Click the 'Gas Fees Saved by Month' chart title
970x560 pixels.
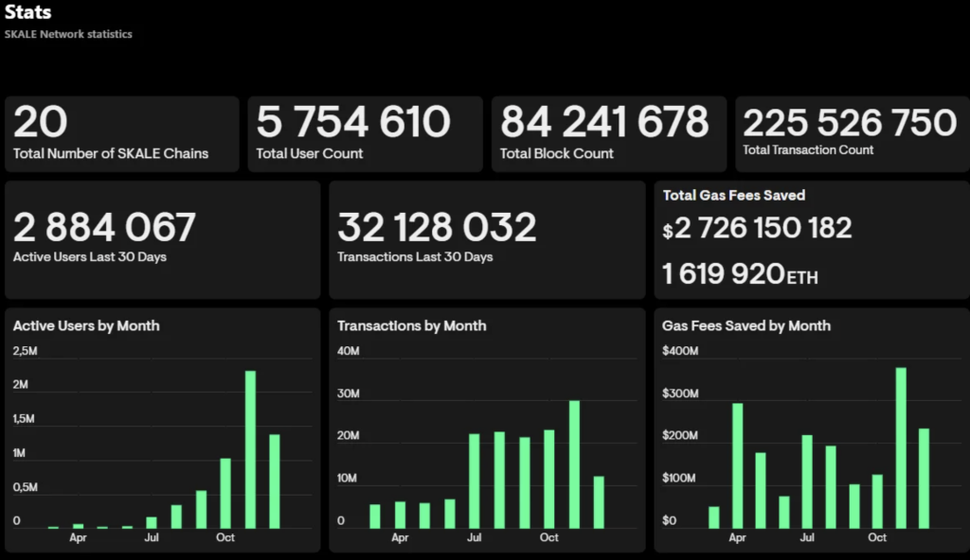746,325
